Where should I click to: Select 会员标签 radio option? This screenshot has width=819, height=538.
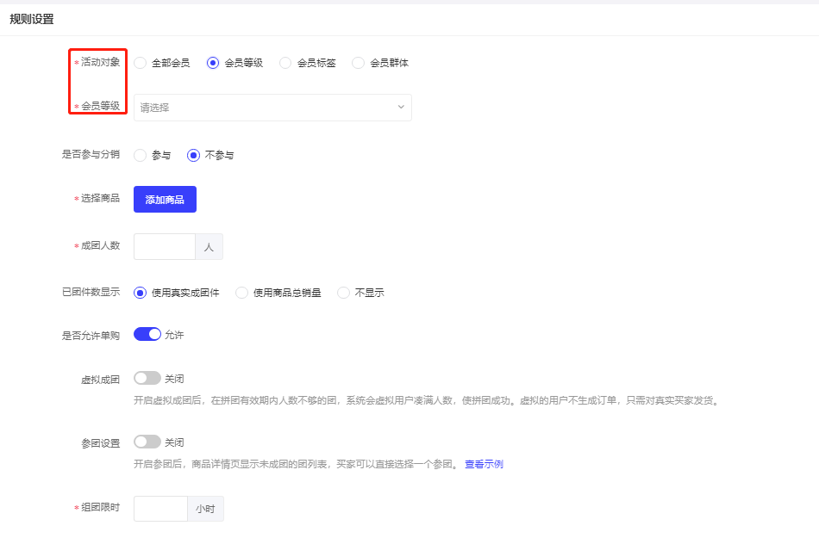point(307,63)
